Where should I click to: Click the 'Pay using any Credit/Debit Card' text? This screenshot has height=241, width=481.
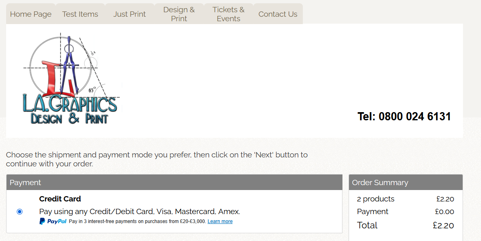pos(139,212)
